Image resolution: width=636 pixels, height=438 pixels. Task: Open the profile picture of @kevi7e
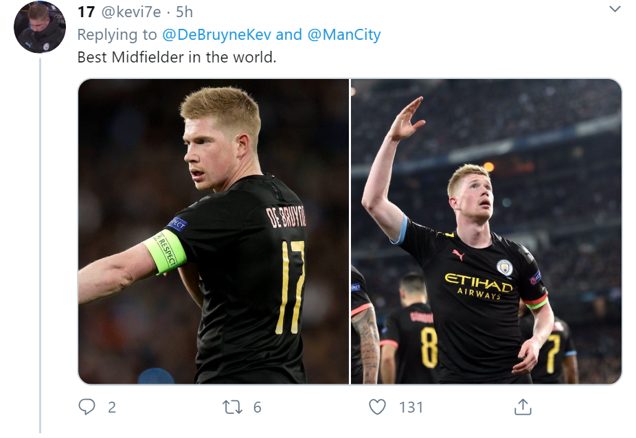[x=40, y=27]
